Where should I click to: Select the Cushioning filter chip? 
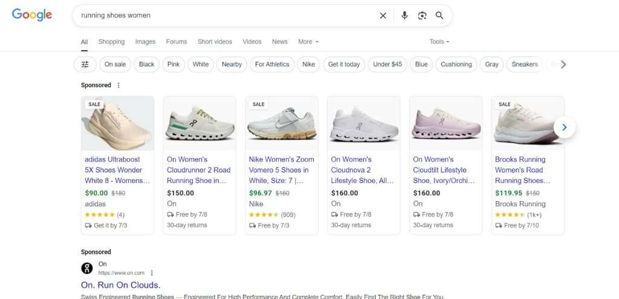[x=456, y=64]
